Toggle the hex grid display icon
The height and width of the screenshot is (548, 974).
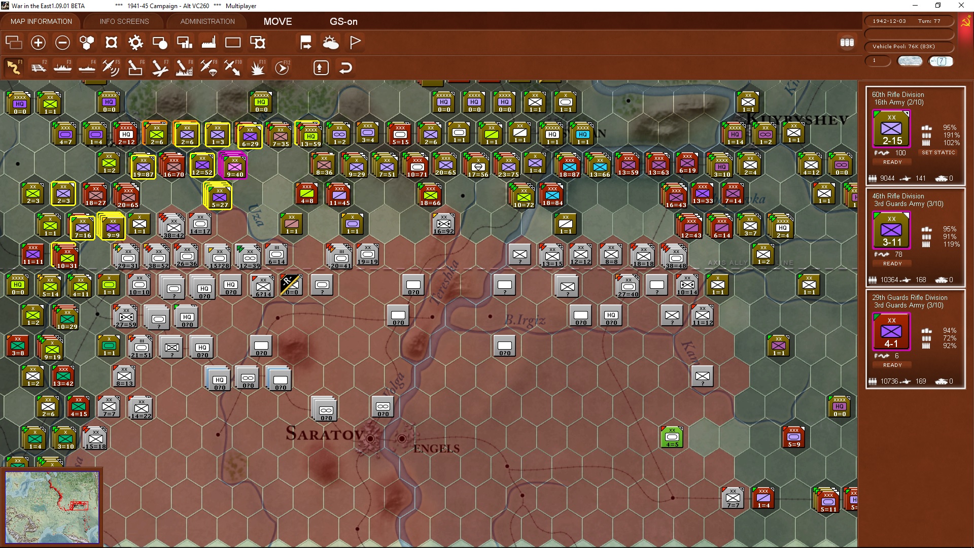pyautogui.click(x=87, y=43)
